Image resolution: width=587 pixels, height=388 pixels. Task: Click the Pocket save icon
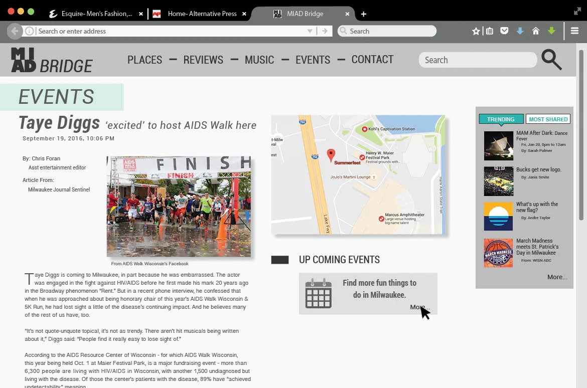point(504,31)
